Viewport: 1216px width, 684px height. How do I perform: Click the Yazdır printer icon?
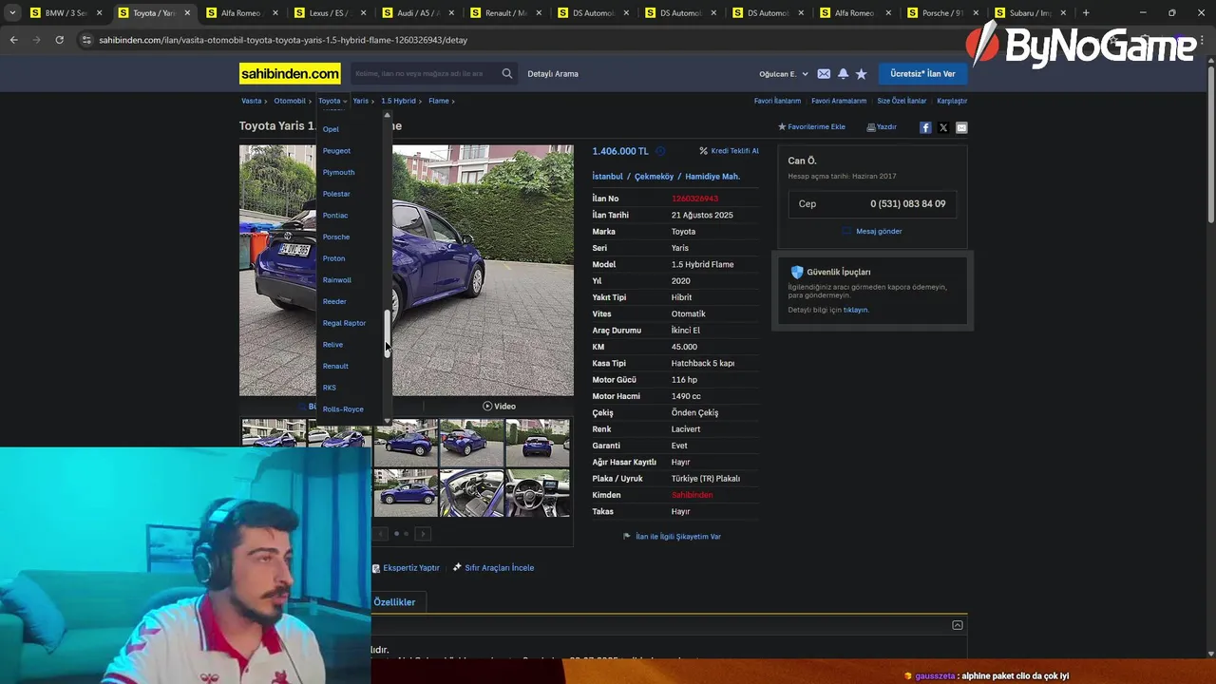click(x=871, y=127)
